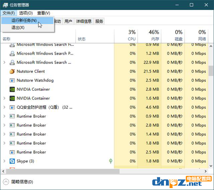Click the vertical scrollbar up arrow
This screenshot has width=214, height=190.
coord(211,46)
